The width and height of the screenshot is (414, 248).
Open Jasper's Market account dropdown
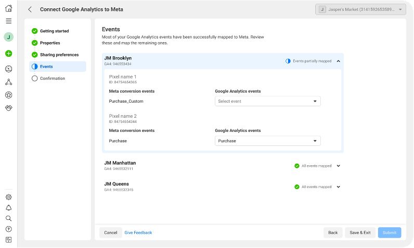click(360, 9)
